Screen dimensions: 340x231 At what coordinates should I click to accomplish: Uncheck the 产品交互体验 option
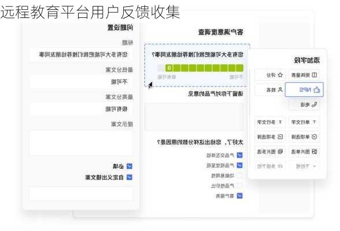tap(239, 155)
